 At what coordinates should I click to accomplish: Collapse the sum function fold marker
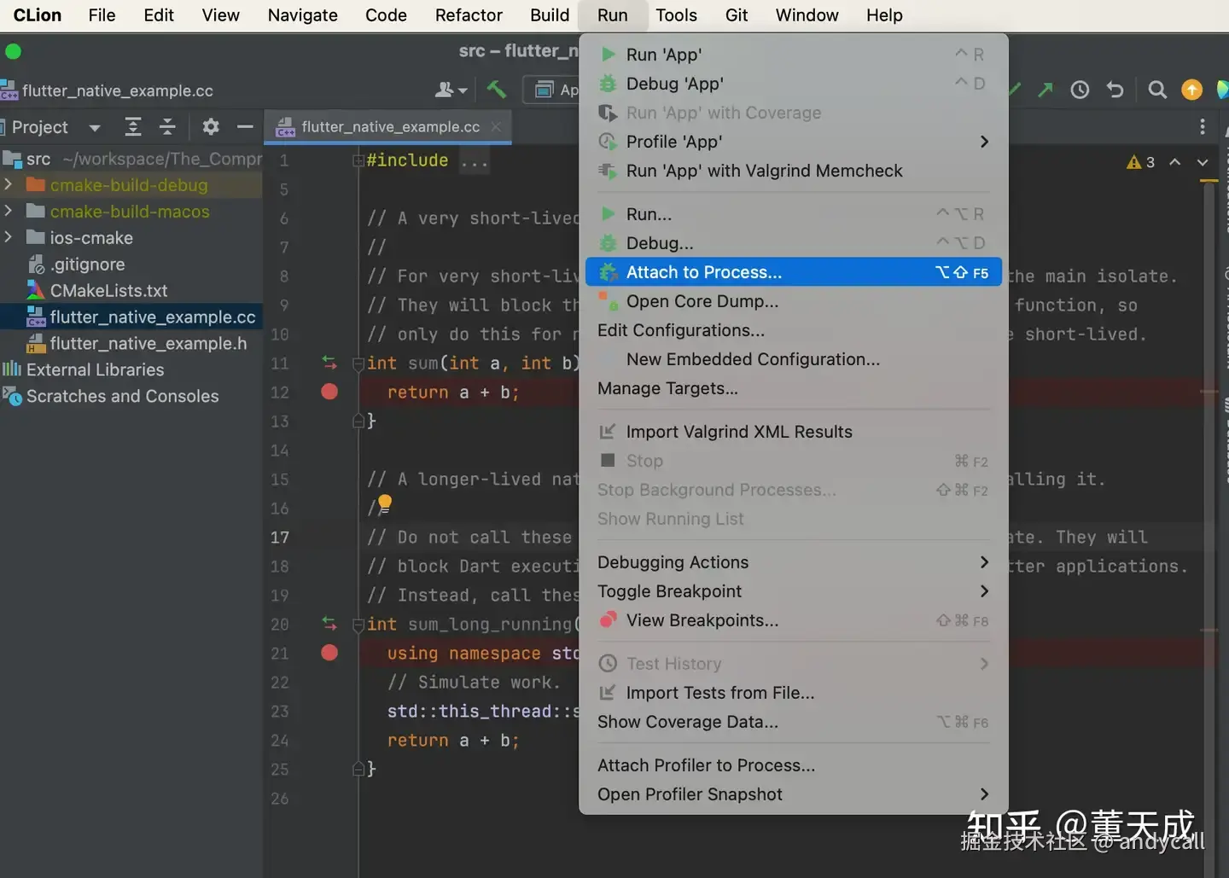coord(358,364)
